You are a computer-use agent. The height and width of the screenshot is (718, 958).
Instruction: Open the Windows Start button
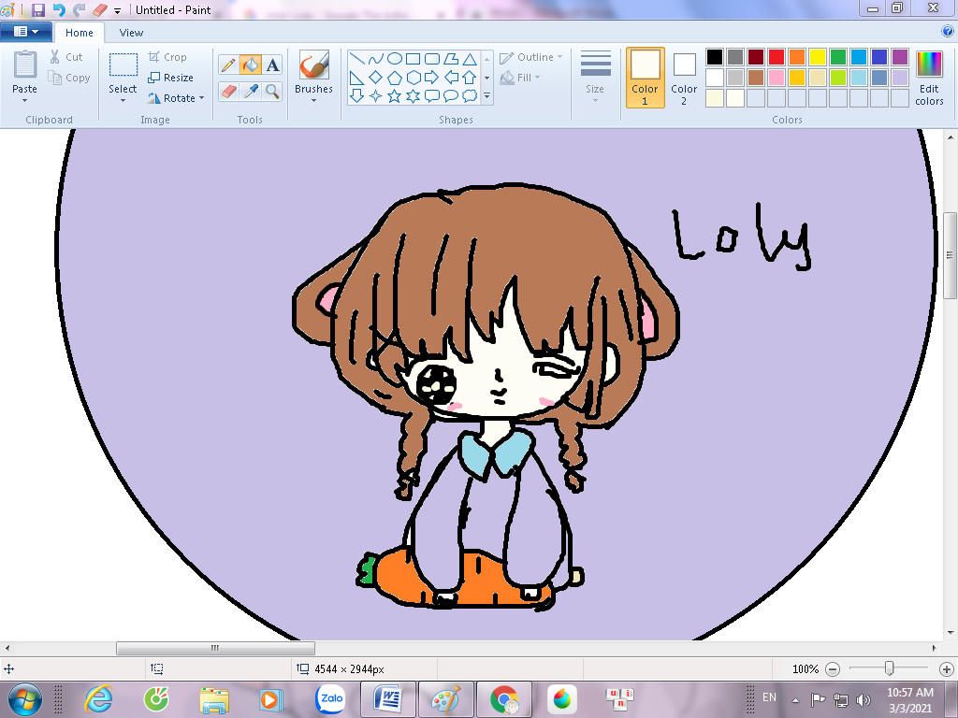coord(25,699)
